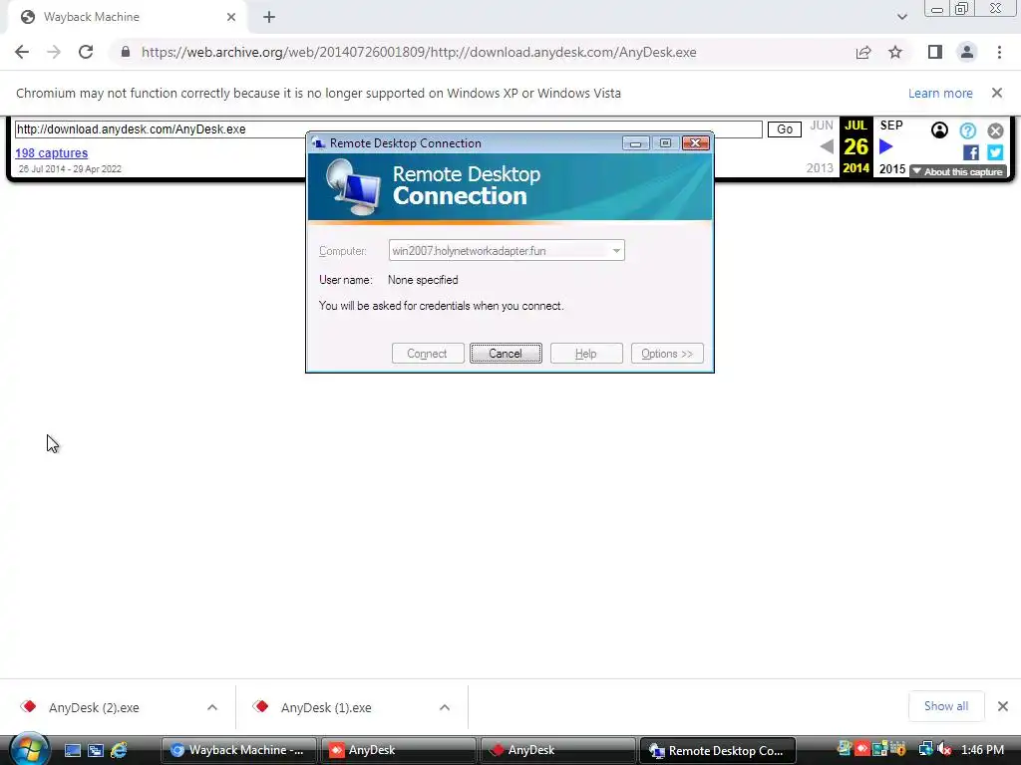Switch to first AnyDesk taskbar button

[398, 750]
